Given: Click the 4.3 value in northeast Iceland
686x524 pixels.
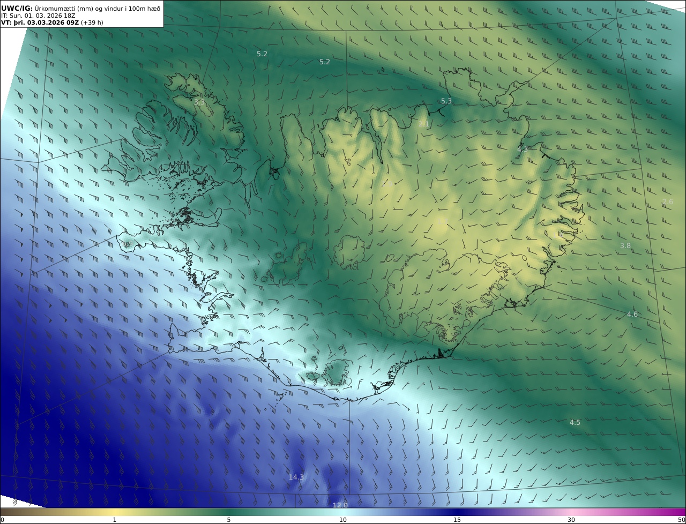Looking at the screenshot, I should [x=523, y=149].
